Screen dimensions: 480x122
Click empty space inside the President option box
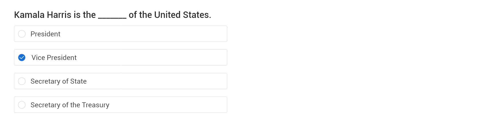[x=150, y=34]
